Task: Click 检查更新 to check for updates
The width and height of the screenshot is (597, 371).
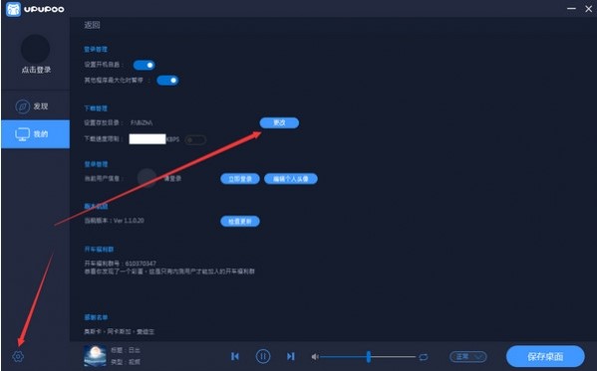Action: (240, 221)
